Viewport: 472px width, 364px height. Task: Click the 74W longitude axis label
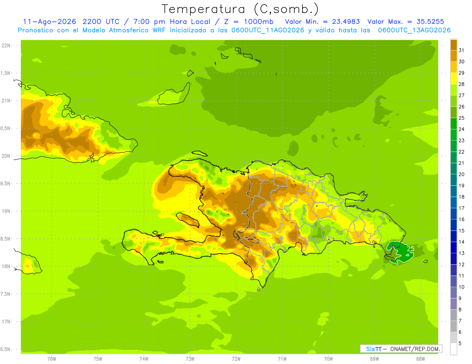tap(144, 359)
